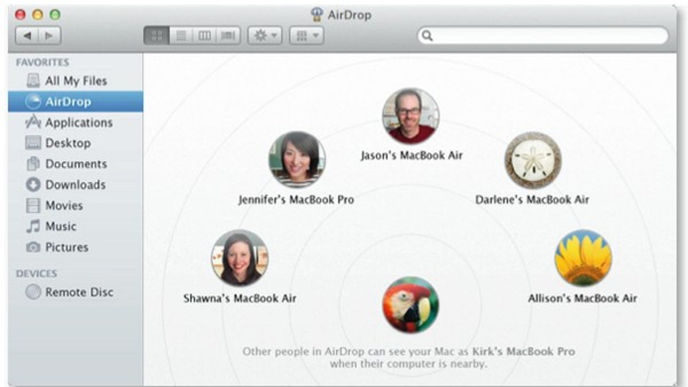Screen dimensions: 688x387
Task: Open the Pictures folder in the sidebar
Action: click(x=68, y=247)
